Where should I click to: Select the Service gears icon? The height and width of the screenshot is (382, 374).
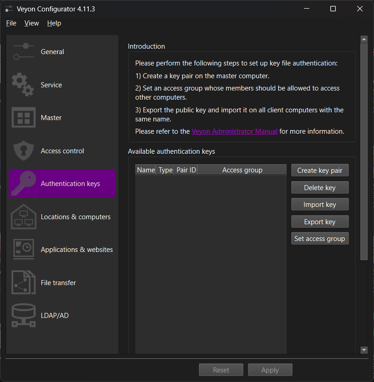[x=23, y=85]
